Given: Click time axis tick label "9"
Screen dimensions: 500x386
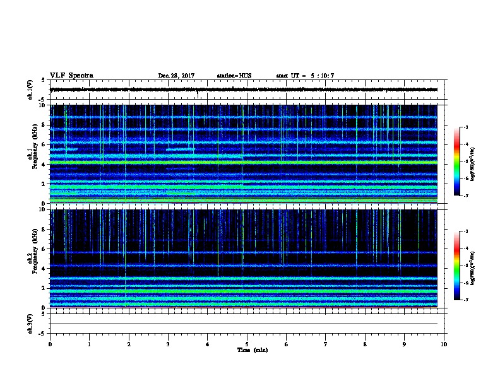Looking at the screenshot, I should 404,344.
